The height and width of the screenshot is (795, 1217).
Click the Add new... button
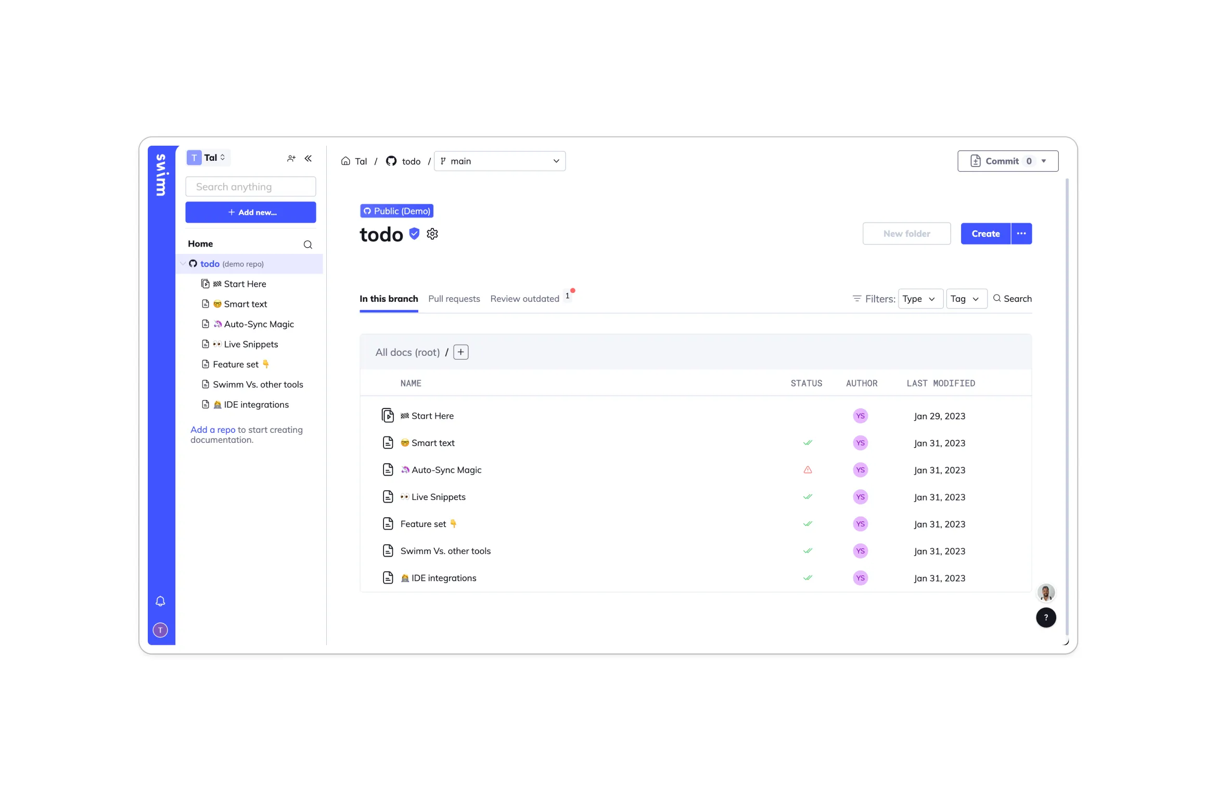(x=250, y=212)
